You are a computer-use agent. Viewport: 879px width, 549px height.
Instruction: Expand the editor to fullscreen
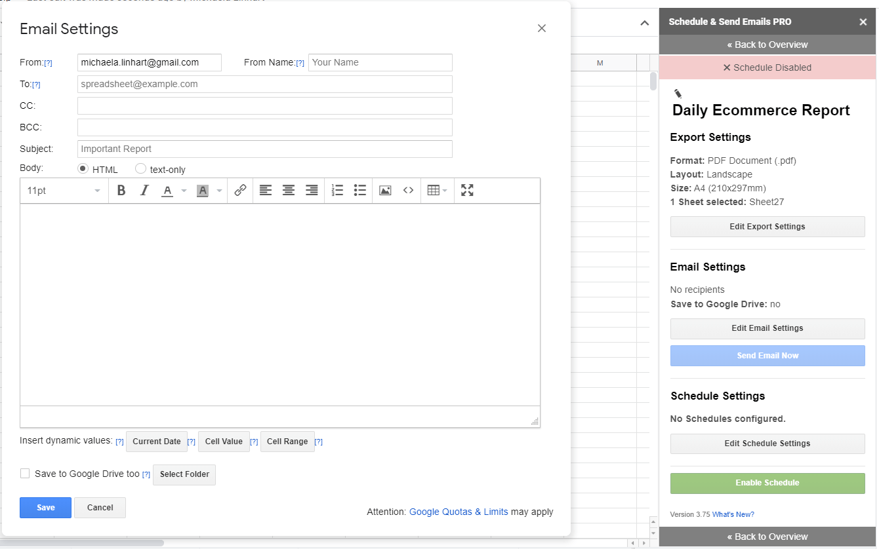[467, 191]
